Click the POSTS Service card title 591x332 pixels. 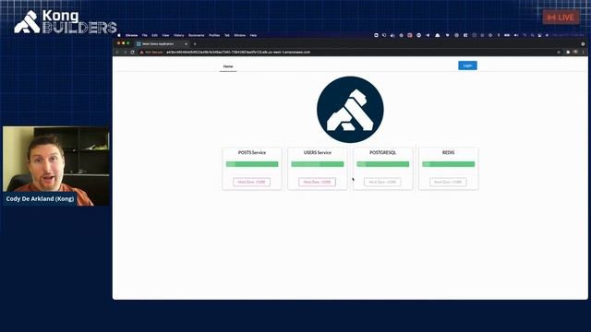pos(252,152)
